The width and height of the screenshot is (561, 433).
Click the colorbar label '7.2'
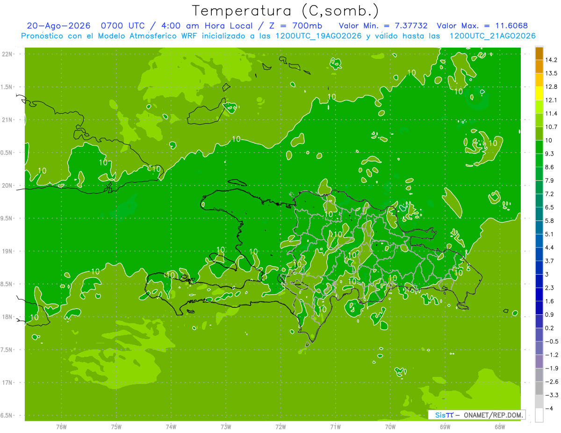click(550, 194)
